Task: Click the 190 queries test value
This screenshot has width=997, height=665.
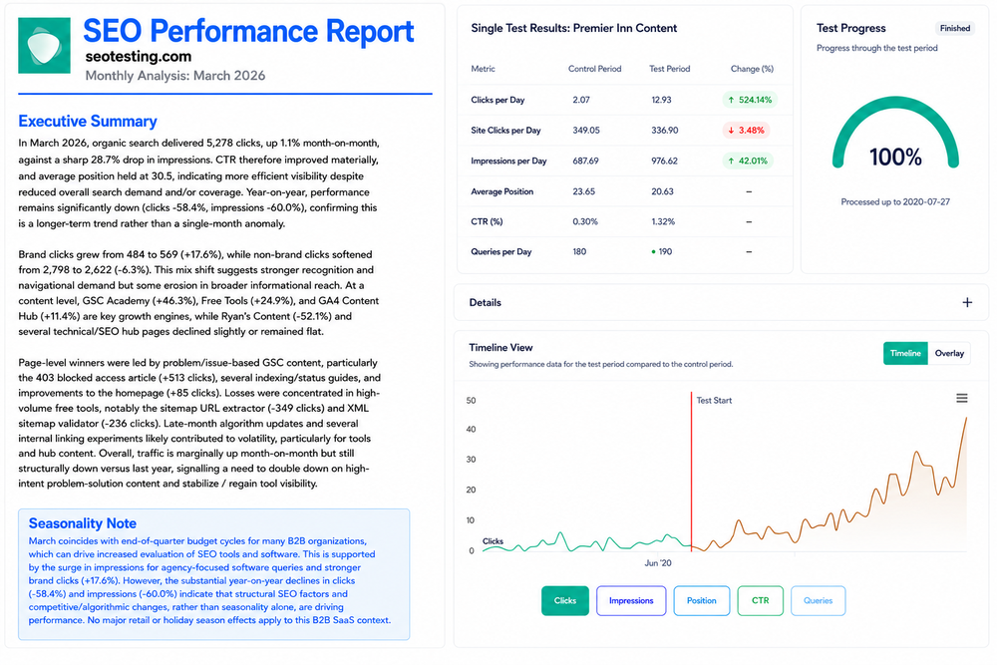Action: coord(665,252)
